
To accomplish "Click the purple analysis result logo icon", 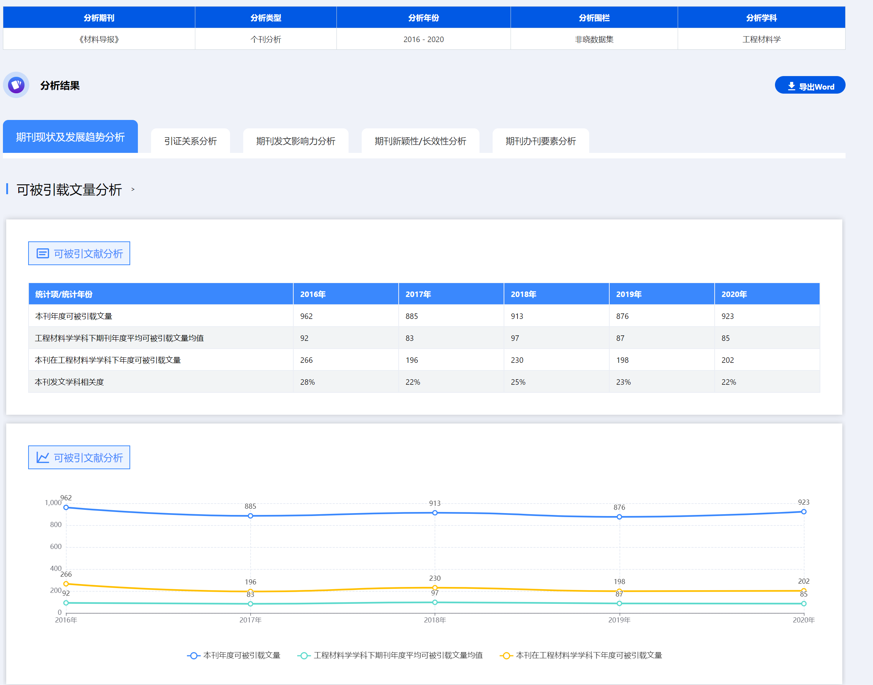I will [x=16, y=85].
